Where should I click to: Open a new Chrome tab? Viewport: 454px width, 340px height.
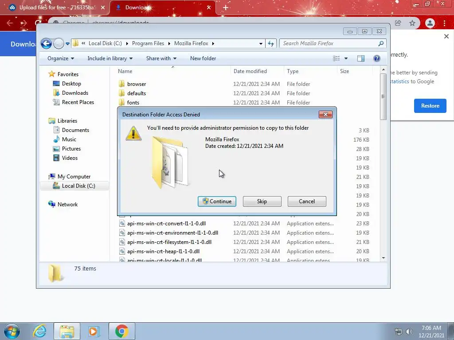click(226, 8)
